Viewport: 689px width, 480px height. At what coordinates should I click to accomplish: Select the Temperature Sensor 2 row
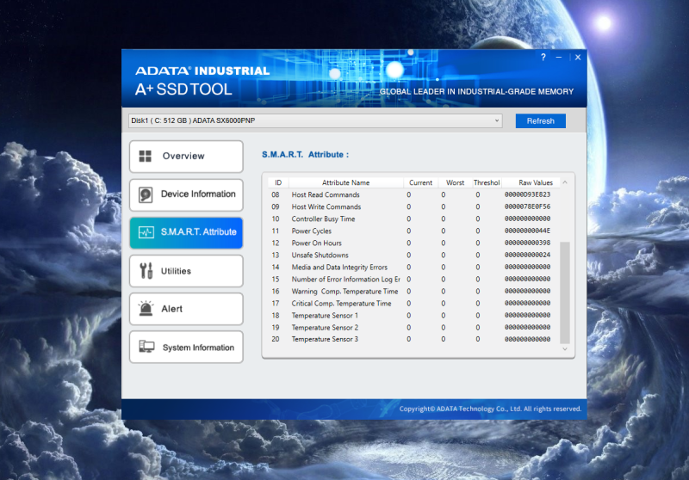[x=413, y=328]
